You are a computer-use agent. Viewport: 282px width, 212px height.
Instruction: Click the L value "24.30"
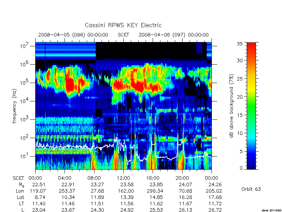coord(97,210)
